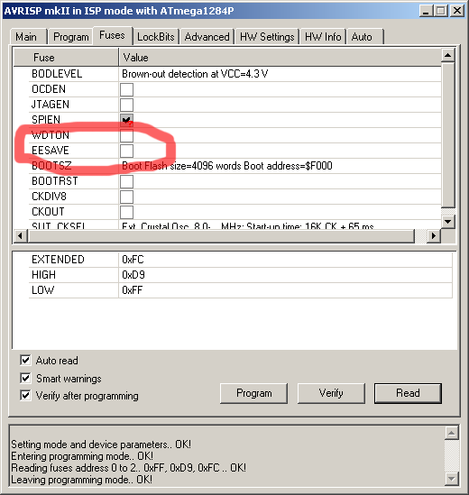This screenshot has width=469, height=495.
Task: Tick the BOOTRST fuse checkbox
Action: click(x=126, y=181)
